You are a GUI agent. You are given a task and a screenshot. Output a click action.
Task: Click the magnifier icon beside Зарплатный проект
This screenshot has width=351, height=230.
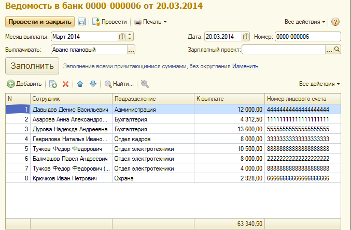point(336,50)
